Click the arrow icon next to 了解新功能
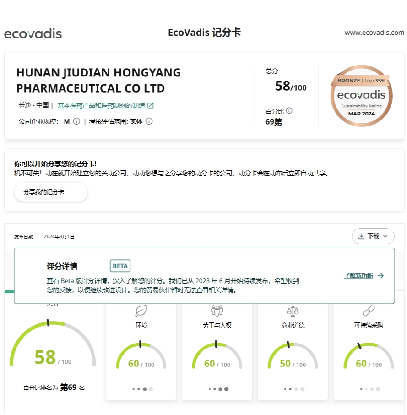The image size is (407, 415). (380, 276)
